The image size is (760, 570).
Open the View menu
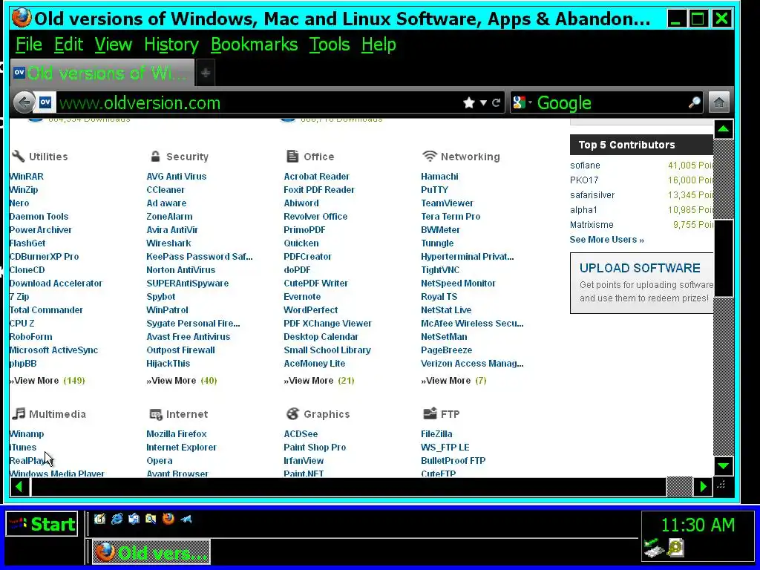pyautogui.click(x=113, y=45)
